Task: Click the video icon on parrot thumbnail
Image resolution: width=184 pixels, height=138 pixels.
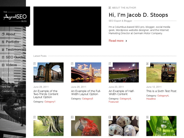Action: coord(72,117)
